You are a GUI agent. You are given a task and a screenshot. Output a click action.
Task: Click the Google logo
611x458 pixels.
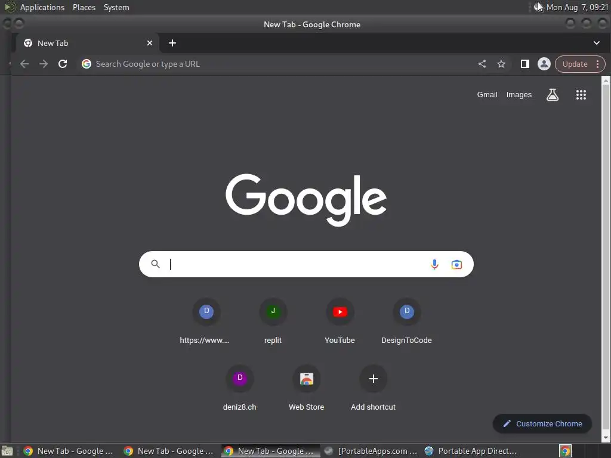306,200
